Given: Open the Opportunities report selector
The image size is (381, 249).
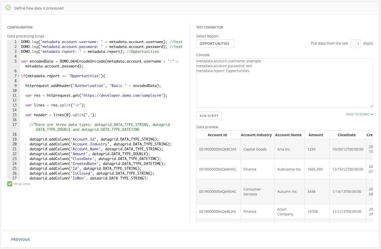Looking at the screenshot, I should [215, 44].
